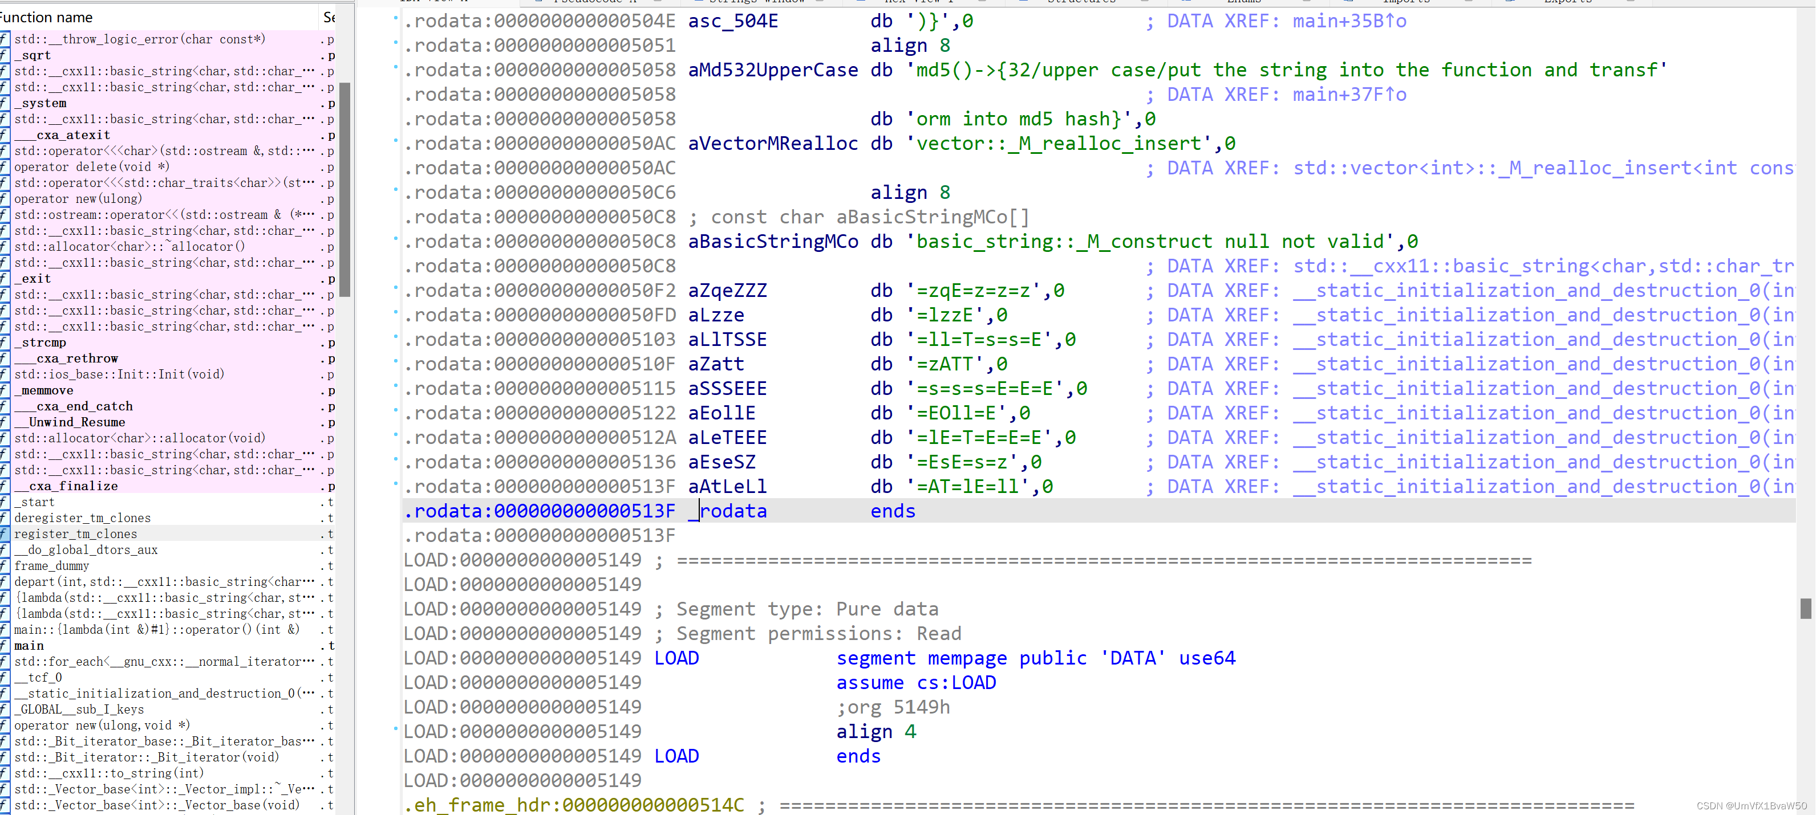Click the function icon beside main
The width and height of the screenshot is (1816, 815).
click(x=4, y=645)
